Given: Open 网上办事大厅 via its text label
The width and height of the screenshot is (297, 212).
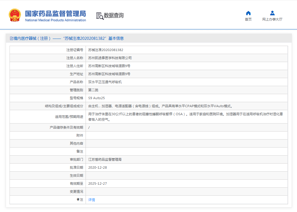Looking at the screenshot, I should point(272,19).
